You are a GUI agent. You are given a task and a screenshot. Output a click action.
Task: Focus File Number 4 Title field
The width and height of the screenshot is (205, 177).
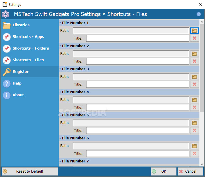[137, 108]
